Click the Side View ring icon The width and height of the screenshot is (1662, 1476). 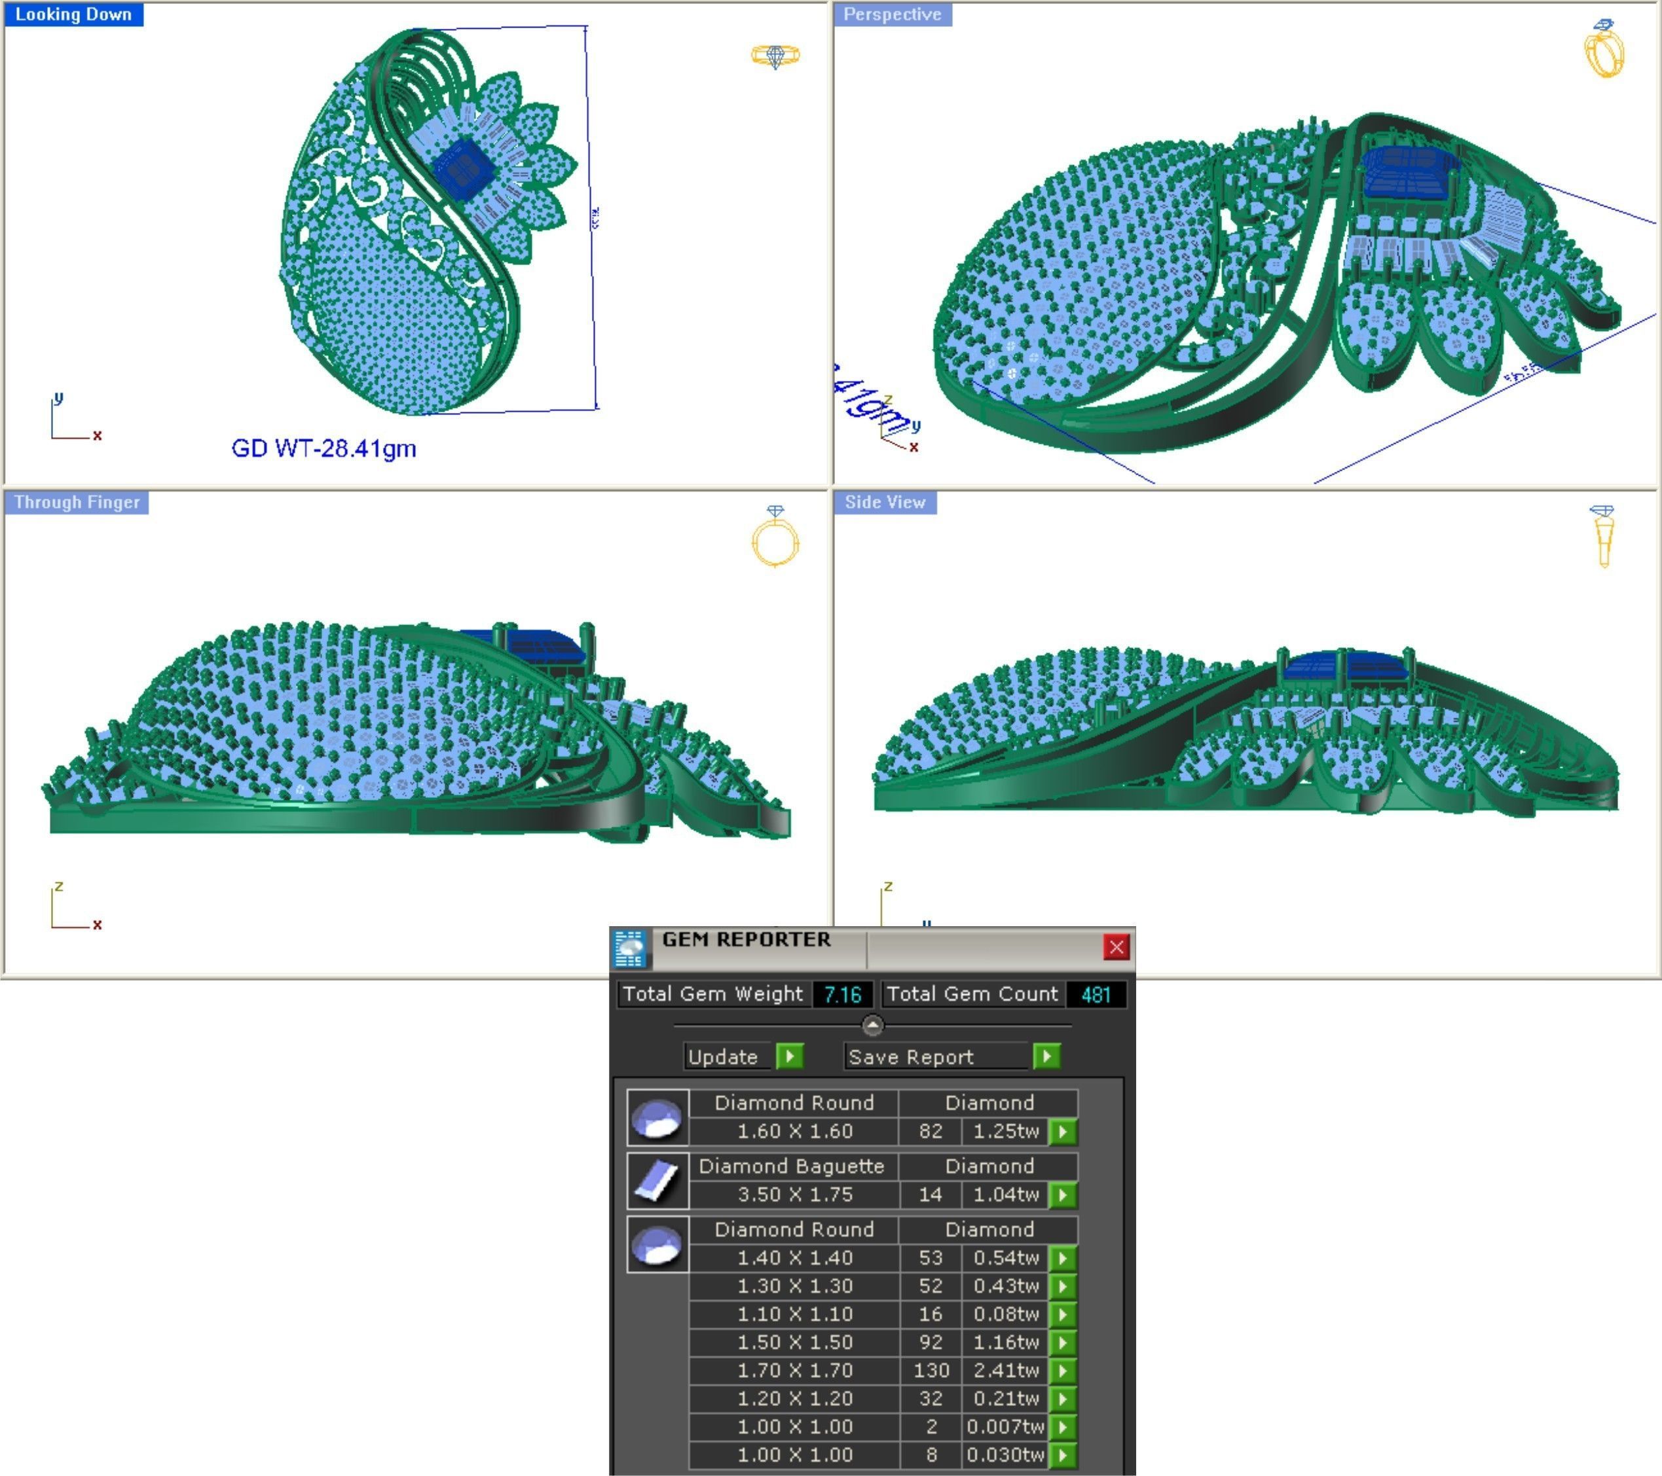pos(1602,537)
